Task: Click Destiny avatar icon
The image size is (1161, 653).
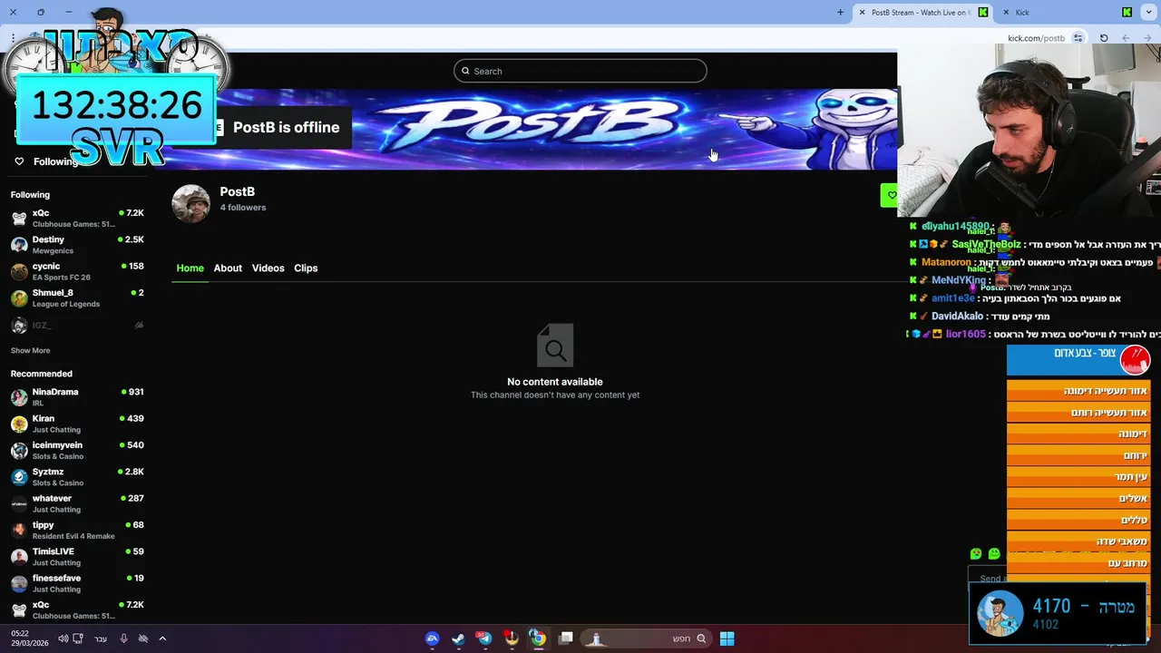Action: (x=19, y=245)
